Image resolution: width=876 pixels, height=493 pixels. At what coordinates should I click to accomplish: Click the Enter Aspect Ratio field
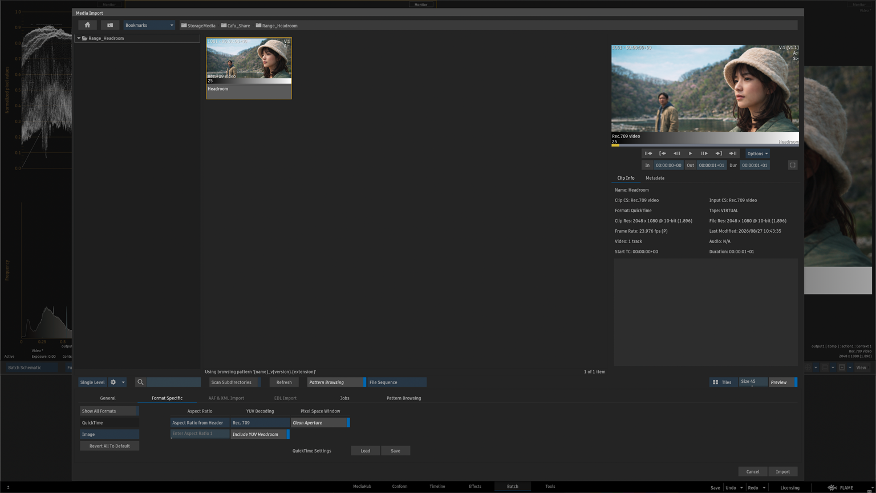[x=200, y=434]
